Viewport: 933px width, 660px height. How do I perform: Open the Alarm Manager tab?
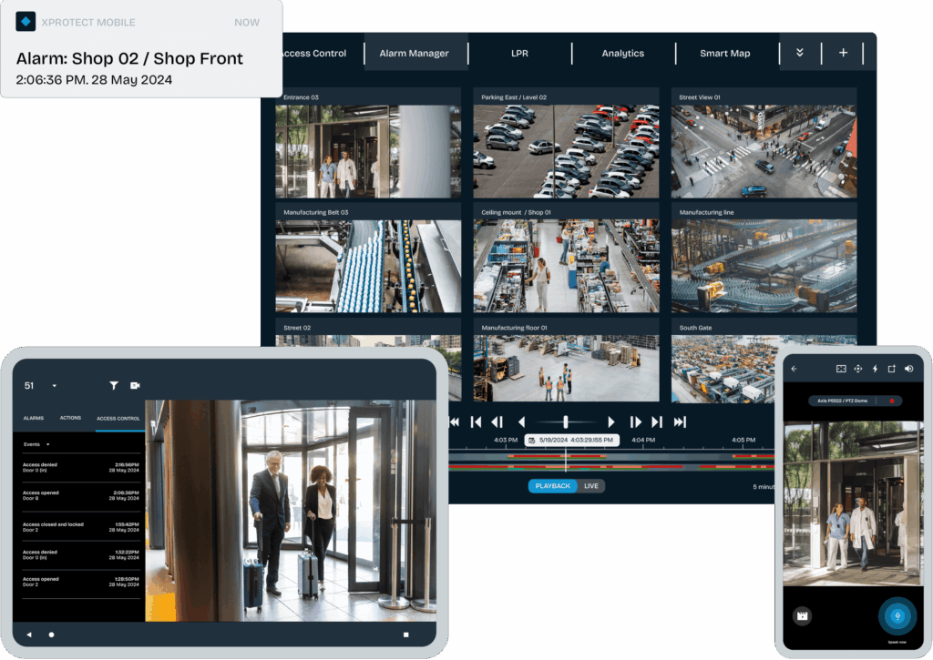pos(414,53)
